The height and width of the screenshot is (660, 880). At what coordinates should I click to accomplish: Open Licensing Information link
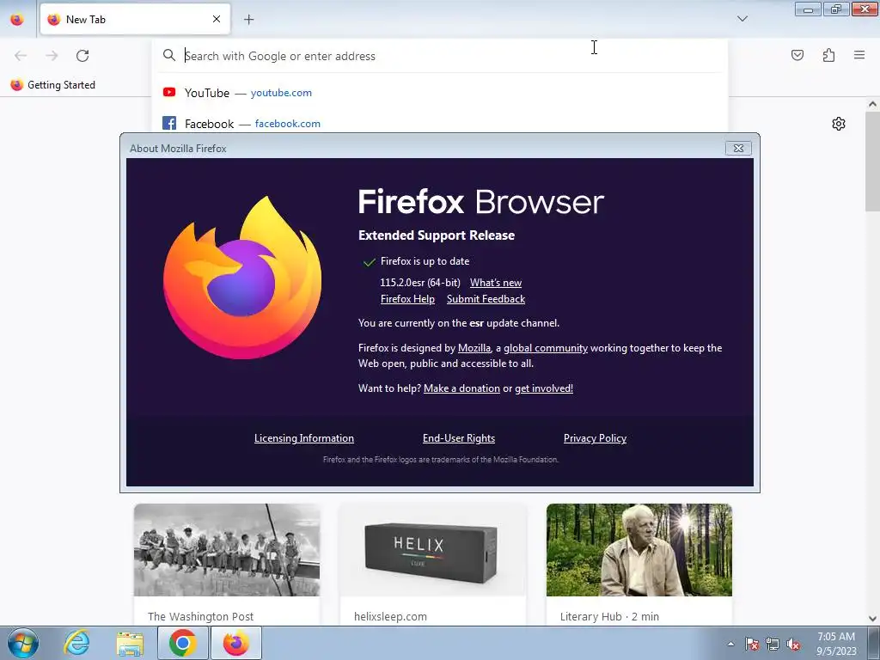(x=304, y=438)
